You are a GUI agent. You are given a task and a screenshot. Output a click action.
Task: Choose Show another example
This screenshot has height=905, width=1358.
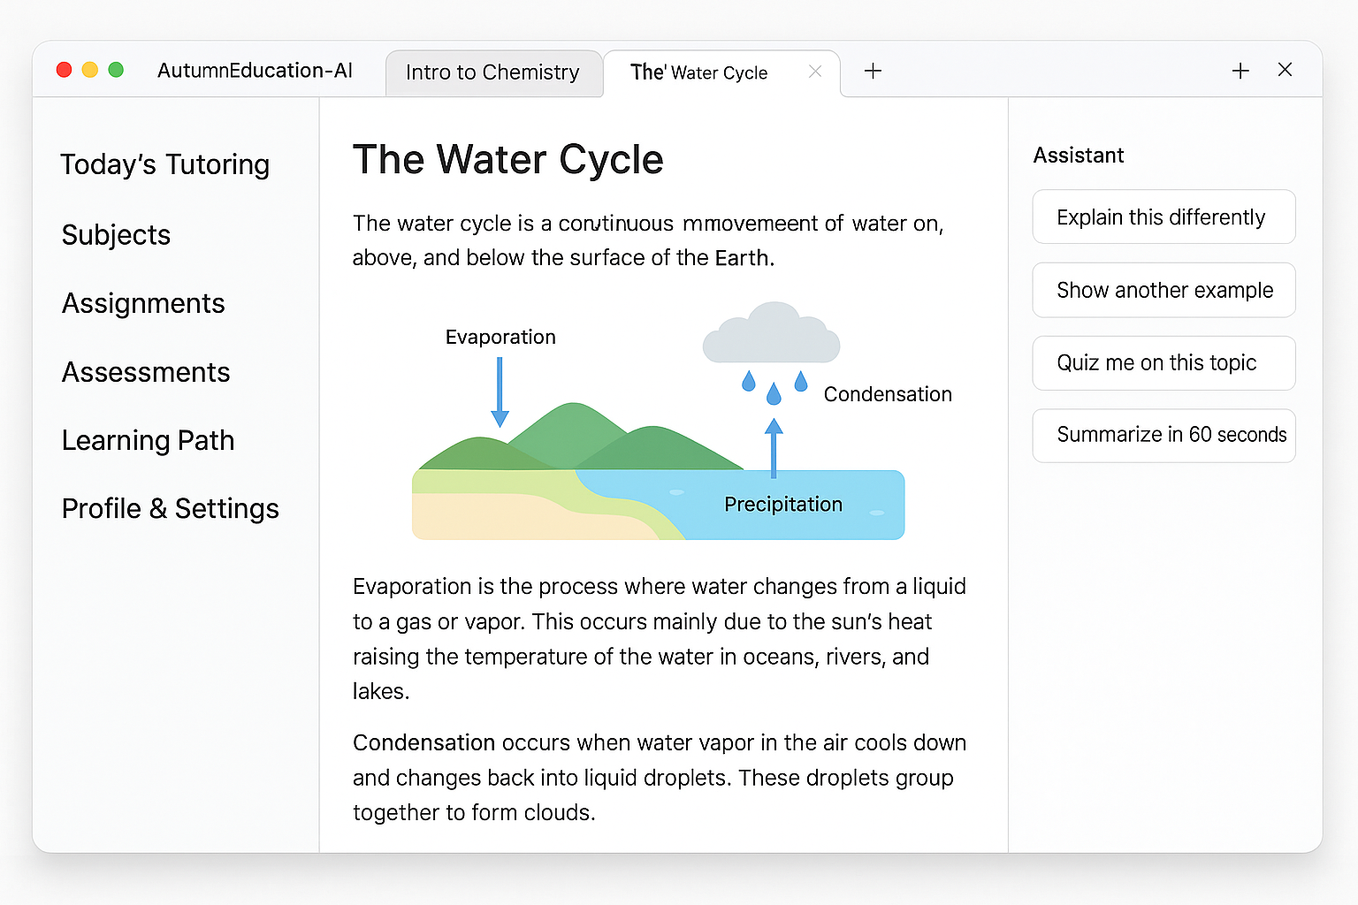point(1163,290)
